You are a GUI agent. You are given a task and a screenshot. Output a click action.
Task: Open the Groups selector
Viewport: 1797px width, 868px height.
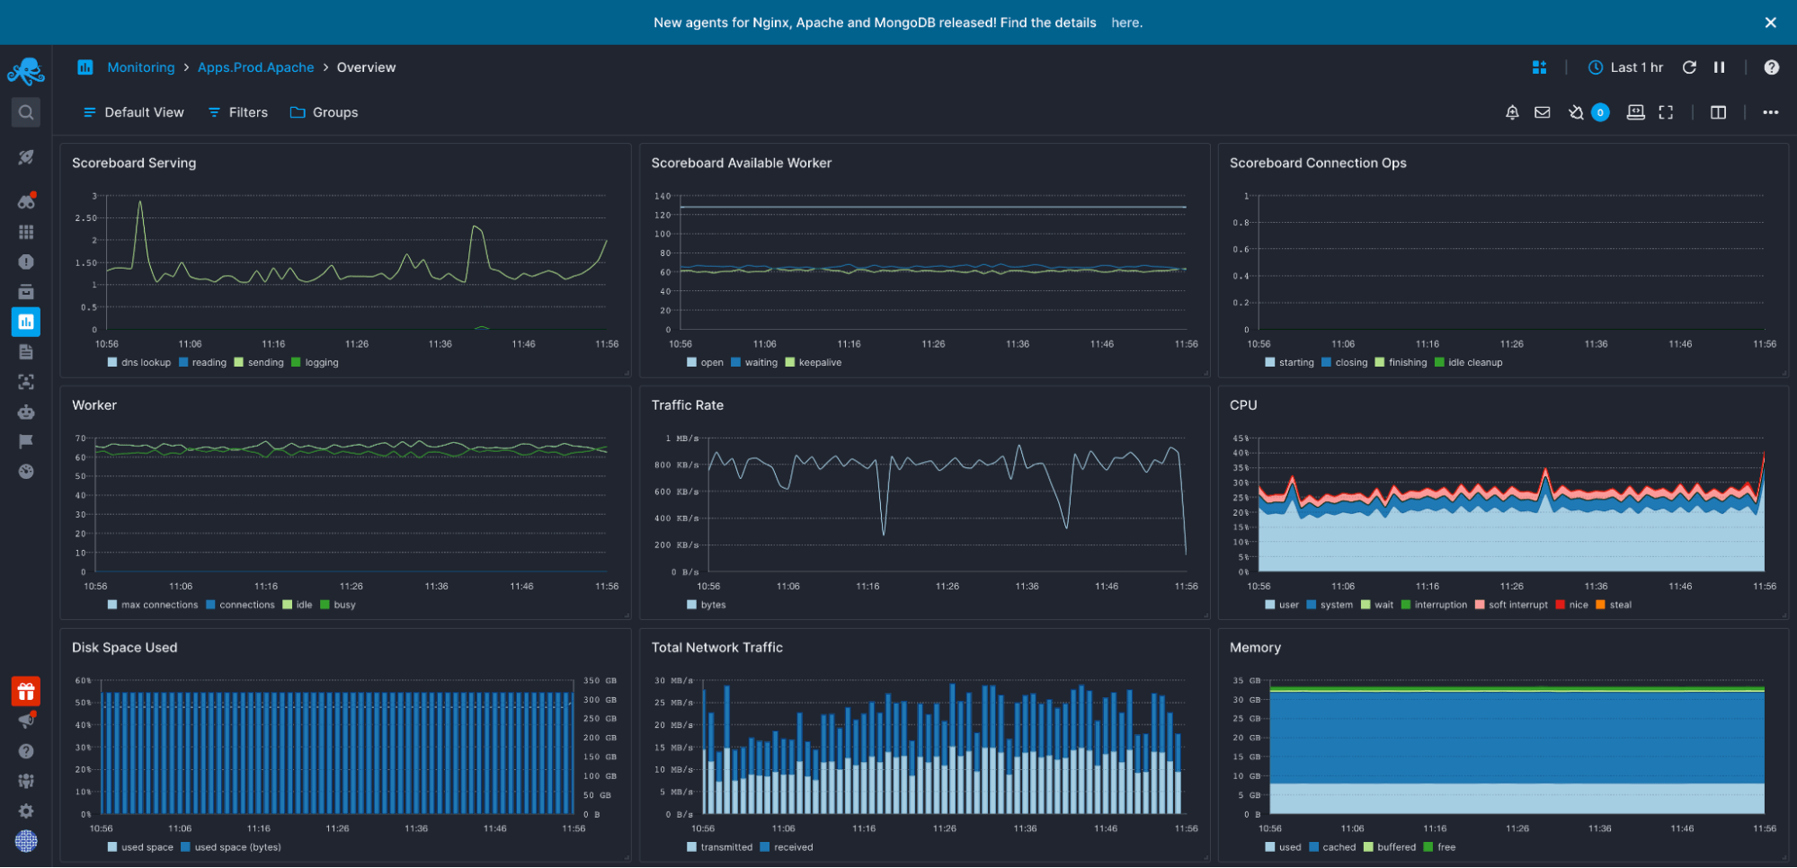tap(324, 112)
